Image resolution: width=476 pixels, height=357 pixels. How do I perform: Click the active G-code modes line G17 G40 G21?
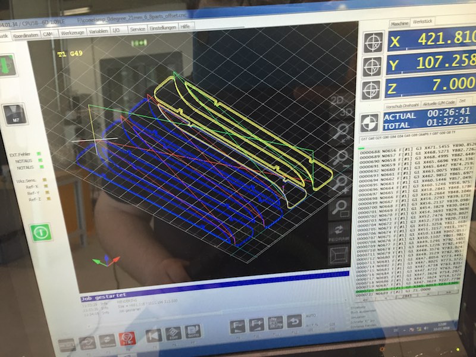pos(408,136)
